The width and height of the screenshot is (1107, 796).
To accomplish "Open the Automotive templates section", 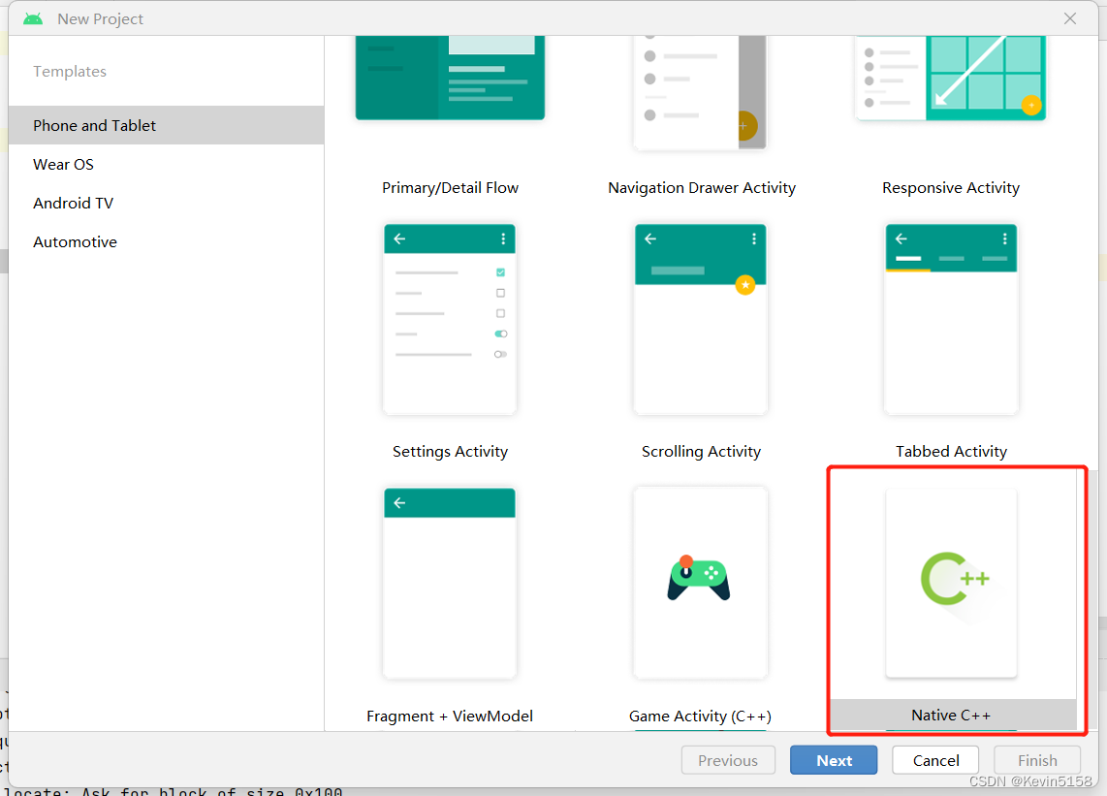I will [75, 241].
